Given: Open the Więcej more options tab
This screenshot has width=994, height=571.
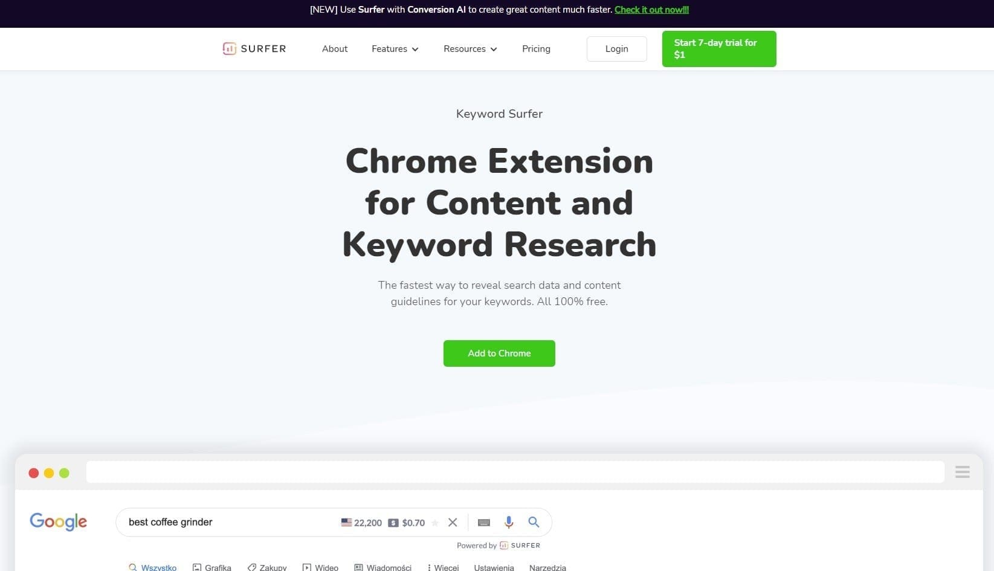Looking at the screenshot, I should pos(443,567).
